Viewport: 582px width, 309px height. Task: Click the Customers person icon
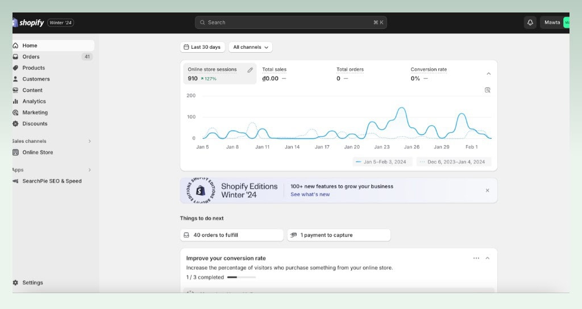pos(15,79)
